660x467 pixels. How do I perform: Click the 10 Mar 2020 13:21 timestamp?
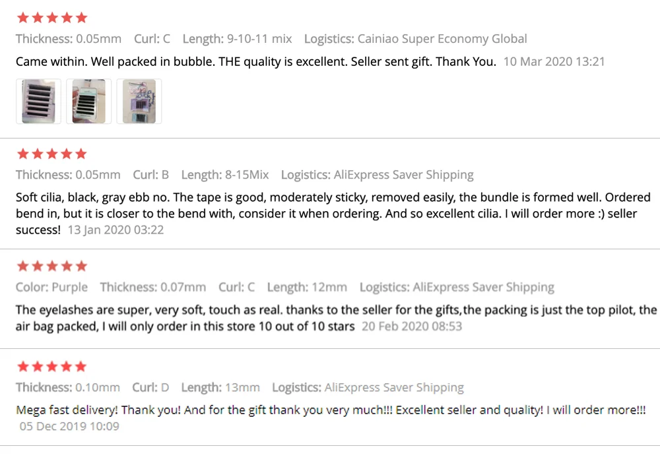554,62
